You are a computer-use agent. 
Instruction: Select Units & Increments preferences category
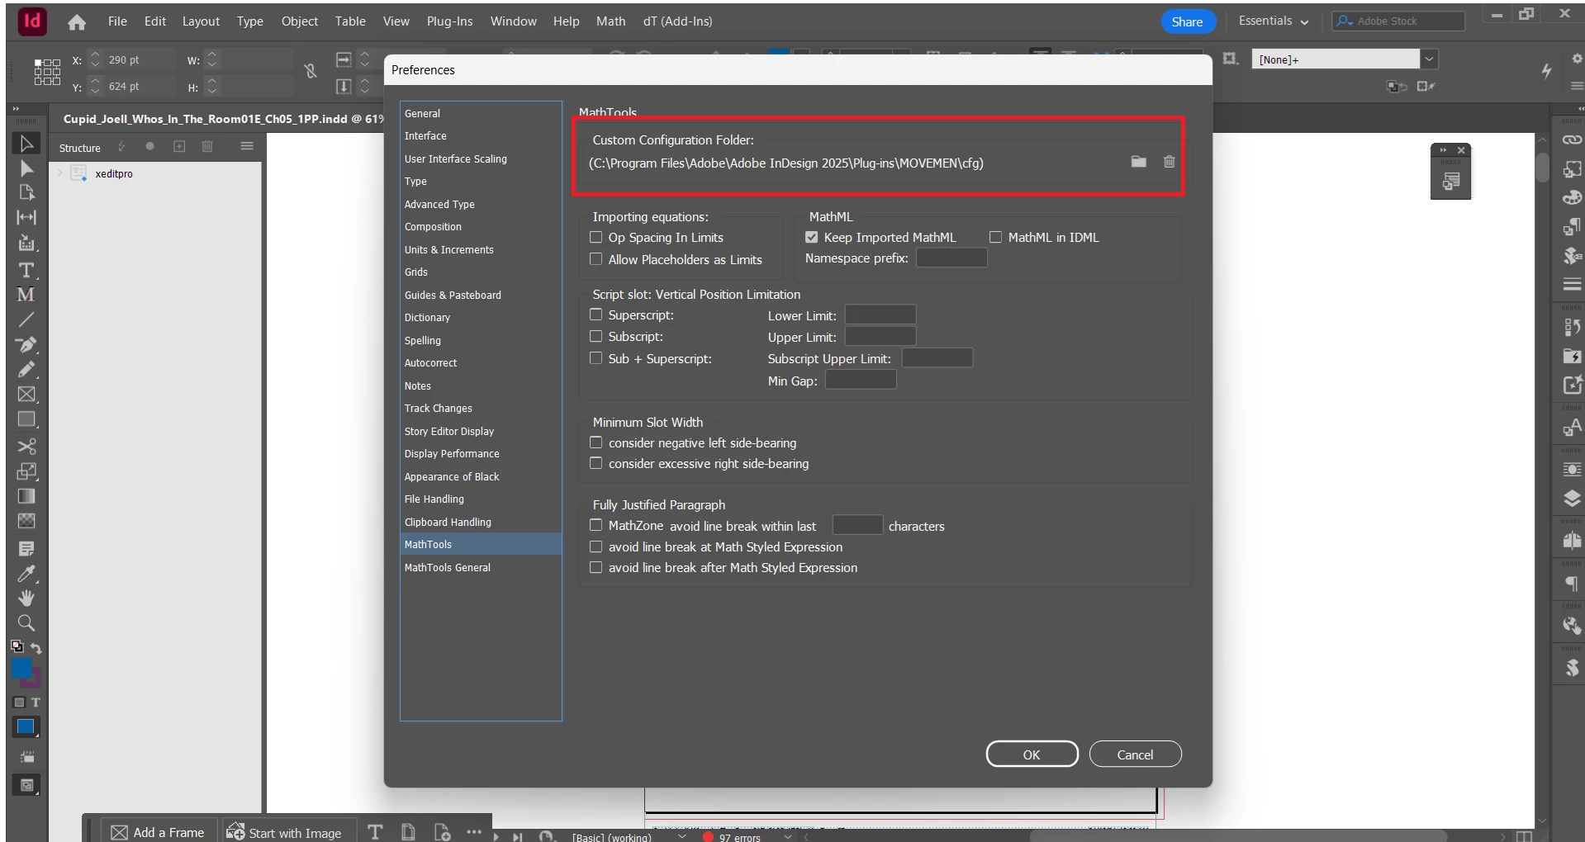point(481,249)
